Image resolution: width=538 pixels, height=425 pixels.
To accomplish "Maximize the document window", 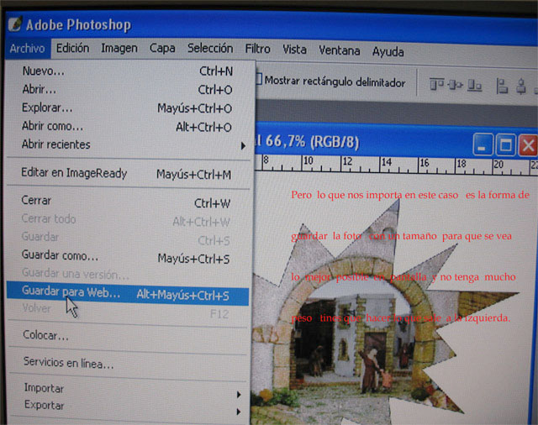I will 506,145.
